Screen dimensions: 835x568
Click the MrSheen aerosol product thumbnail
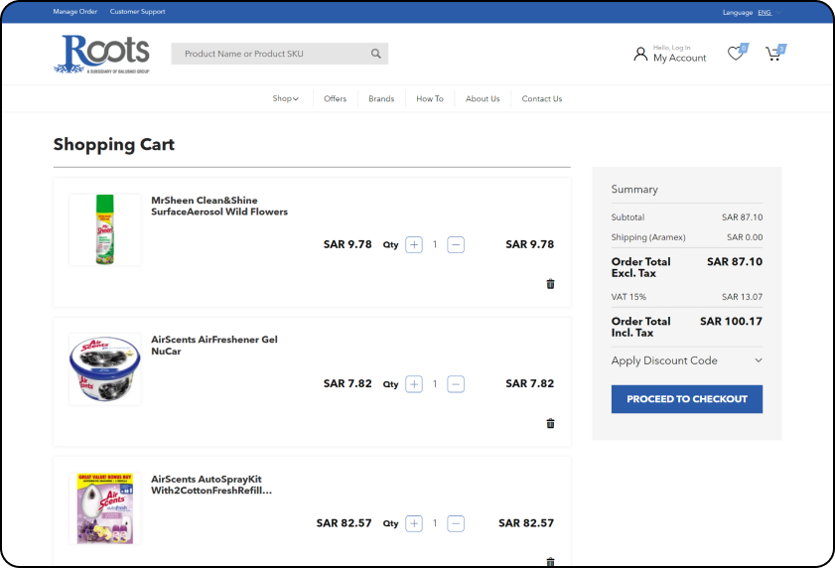pos(105,229)
